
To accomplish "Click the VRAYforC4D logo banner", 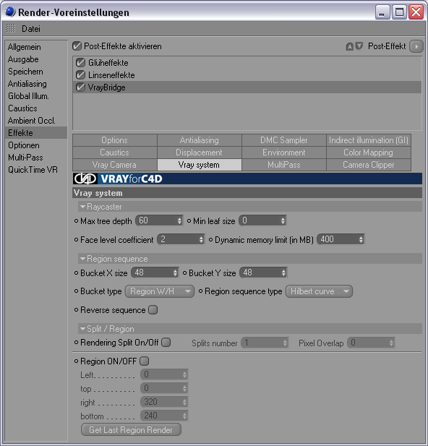I will pos(247,179).
